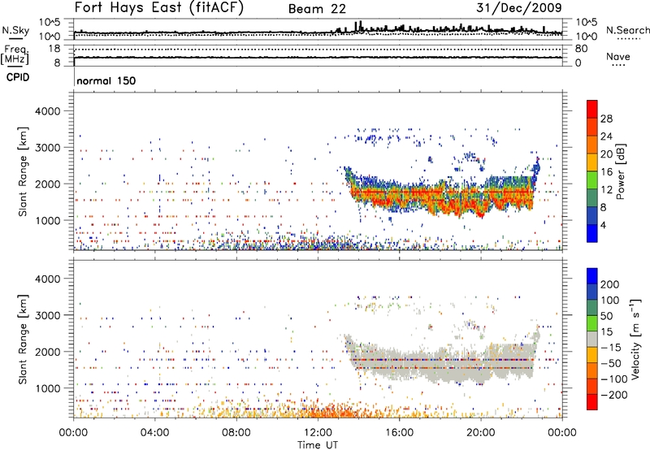The image size is (650, 450).
Task: Select the yellow Velocity segment between -15 and -50
Action: point(592,355)
